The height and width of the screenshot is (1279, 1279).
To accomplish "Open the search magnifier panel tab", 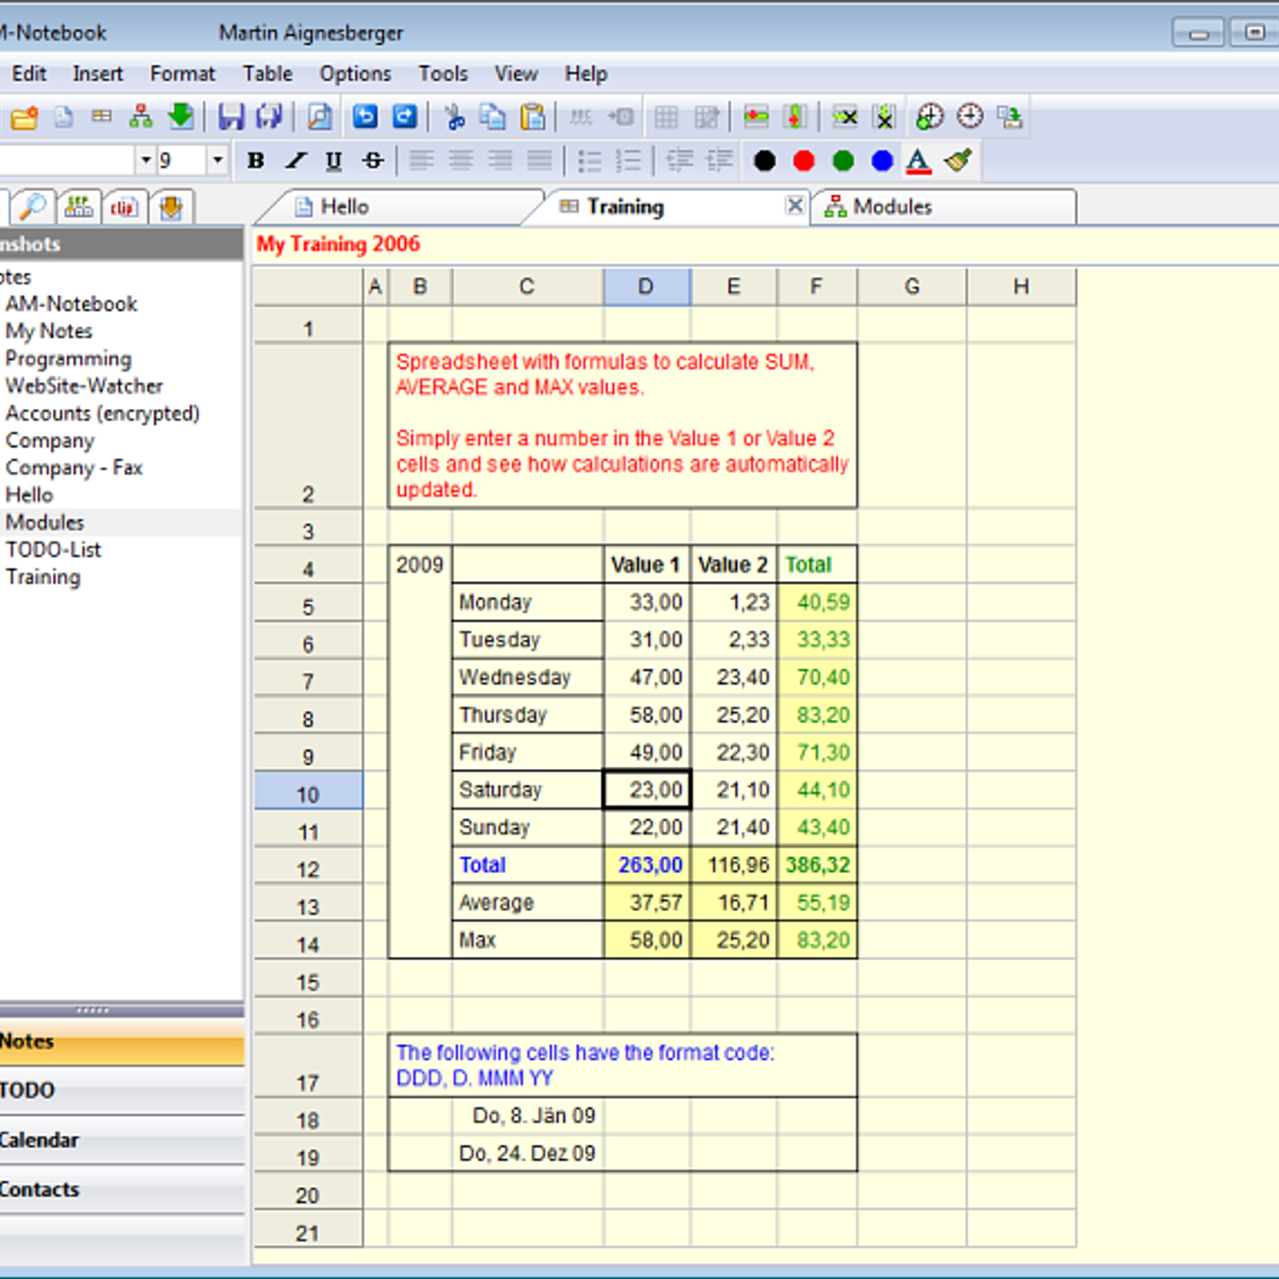I will tap(33, 208).
